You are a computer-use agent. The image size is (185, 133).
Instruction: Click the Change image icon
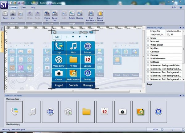point(80,14)
